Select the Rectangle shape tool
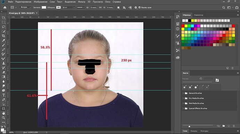The height and width of the screenshot is (134, 240). [3, 109]
